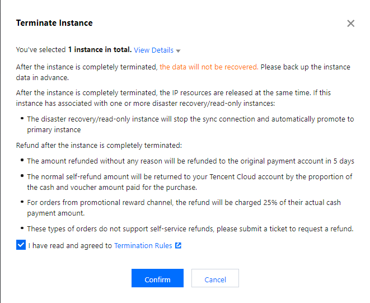The image size is (370, 303).
Task: Expand the arrow beside View Details
Action: (178, 51)
